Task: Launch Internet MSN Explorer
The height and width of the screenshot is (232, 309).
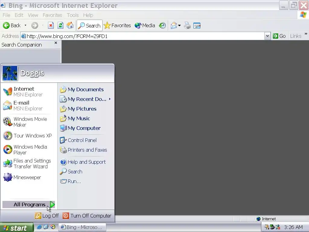Action: [29, 92]
